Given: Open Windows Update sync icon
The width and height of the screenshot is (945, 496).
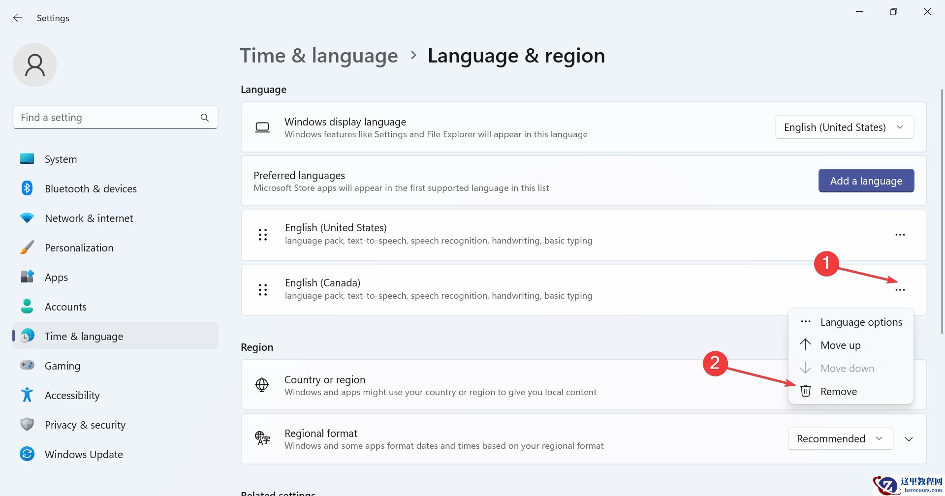Looking at the screenshot, I should coord(27,454).
